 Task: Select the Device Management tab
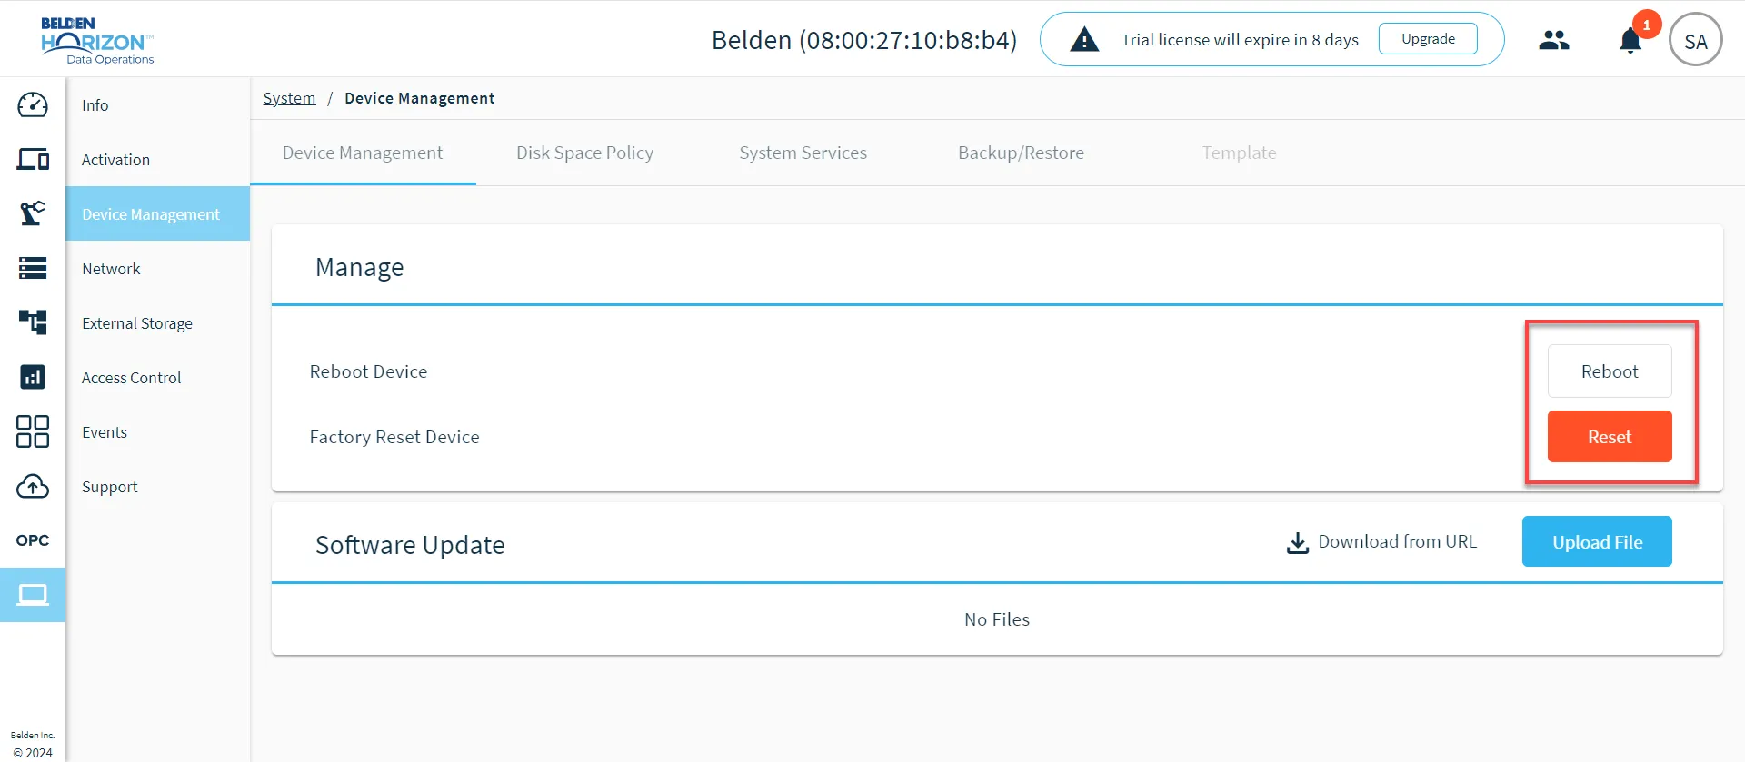[363, 153]
